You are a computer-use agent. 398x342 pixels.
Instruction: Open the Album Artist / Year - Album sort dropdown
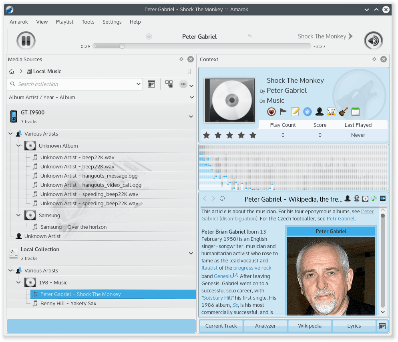coord(192,97)
